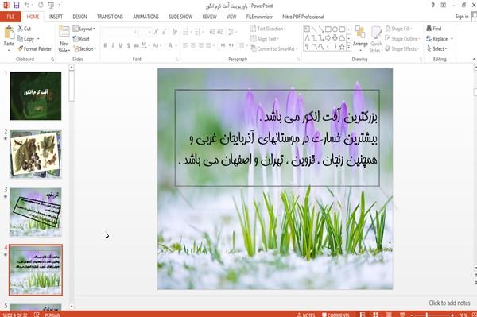Select slide 2 thumbnail with leaves

[36, 154]
